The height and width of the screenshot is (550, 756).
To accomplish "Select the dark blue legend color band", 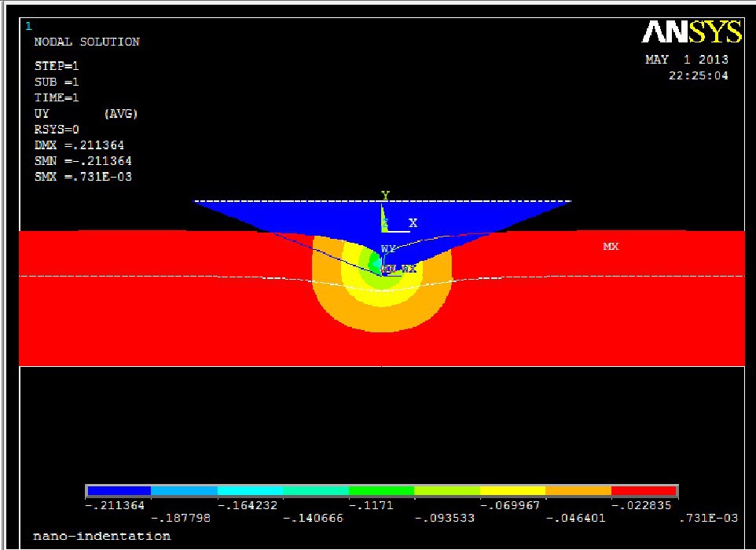I will pos(118,490).
